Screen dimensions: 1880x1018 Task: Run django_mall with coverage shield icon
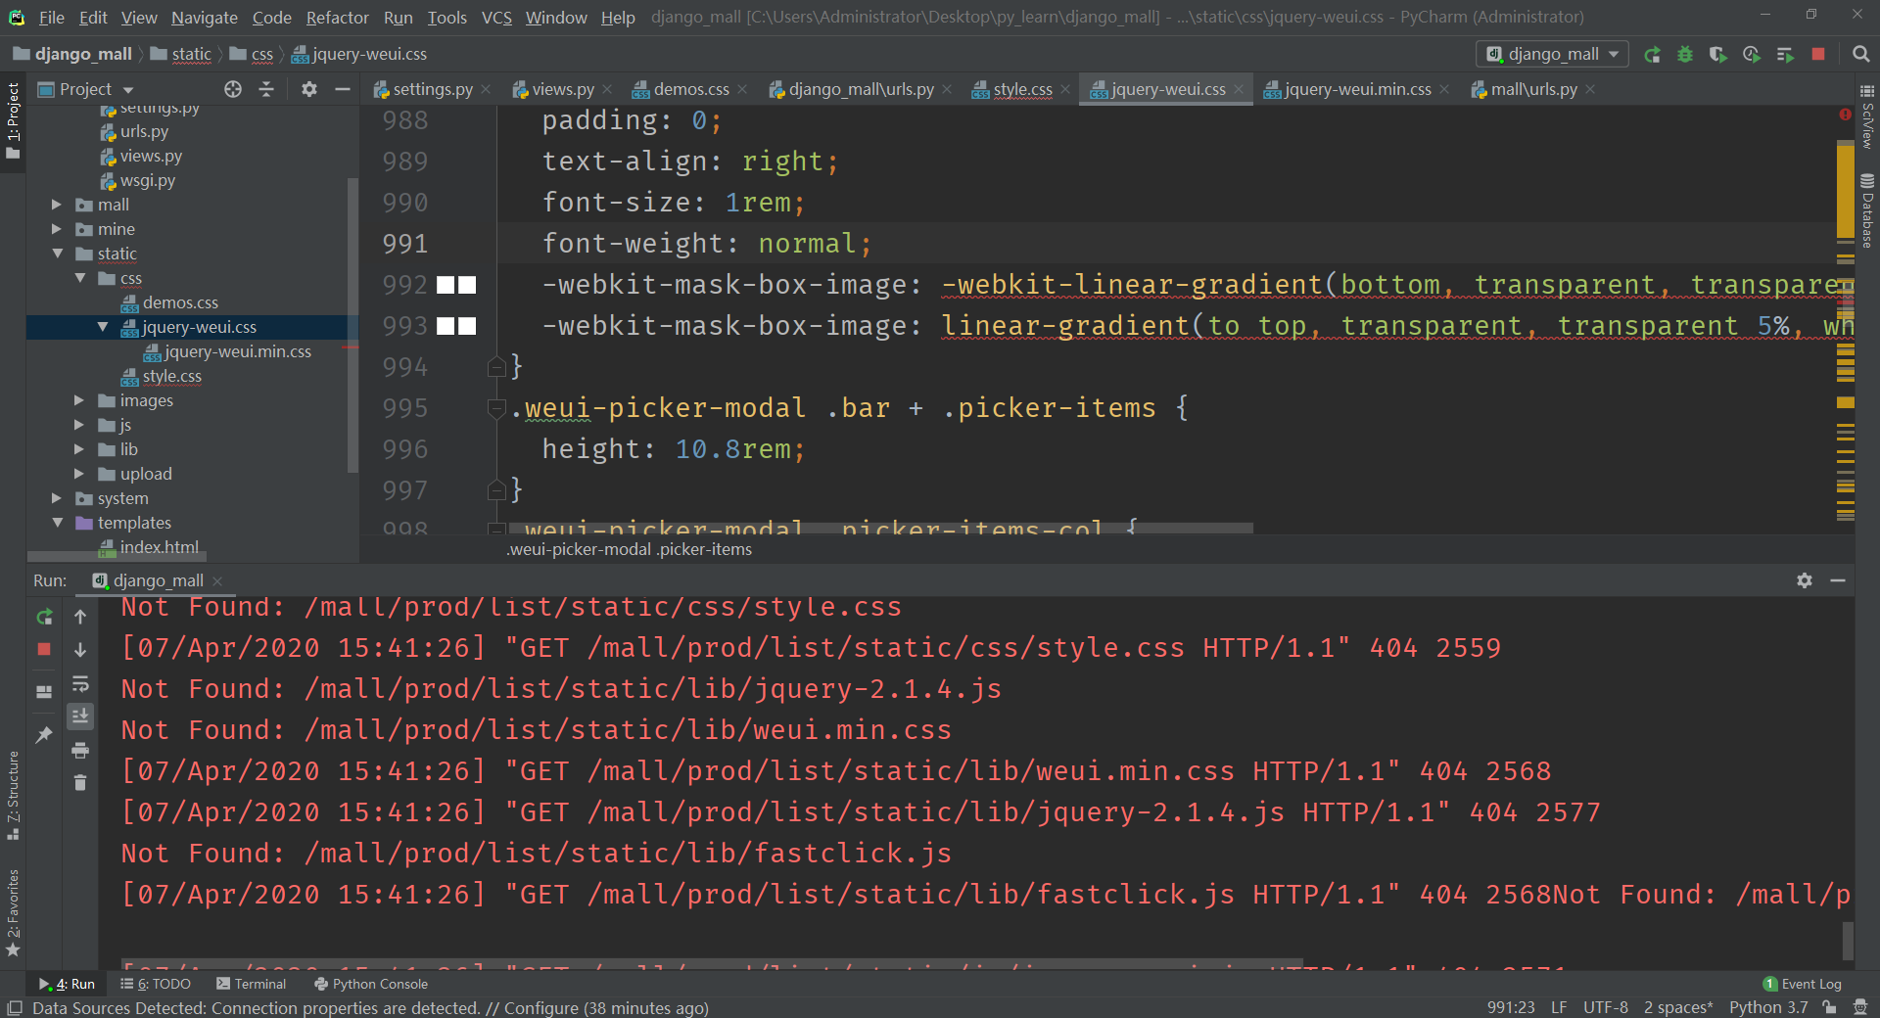[x=1718, y=55]
